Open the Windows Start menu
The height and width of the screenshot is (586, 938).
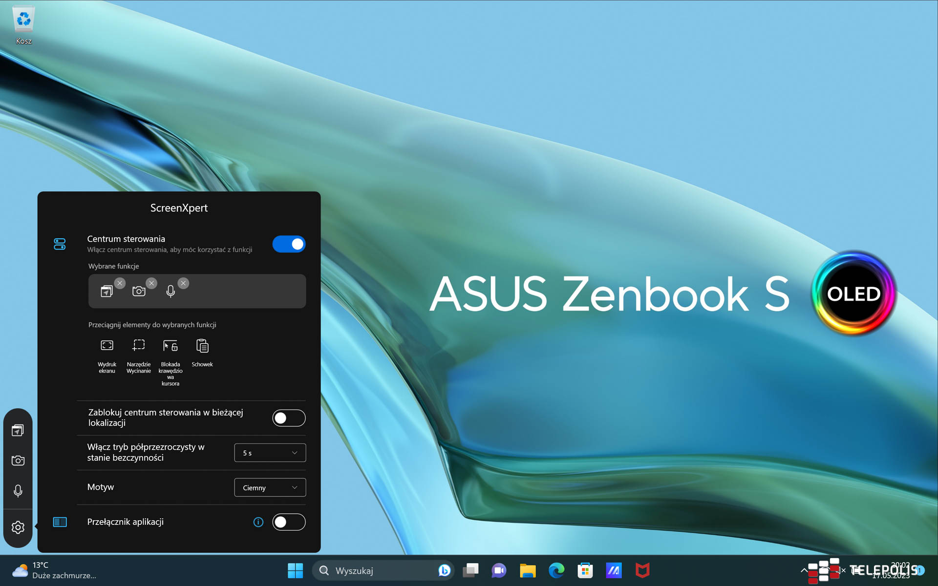tap(295, 570)
